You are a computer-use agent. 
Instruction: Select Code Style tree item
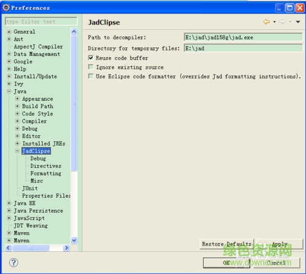[37, 114]
